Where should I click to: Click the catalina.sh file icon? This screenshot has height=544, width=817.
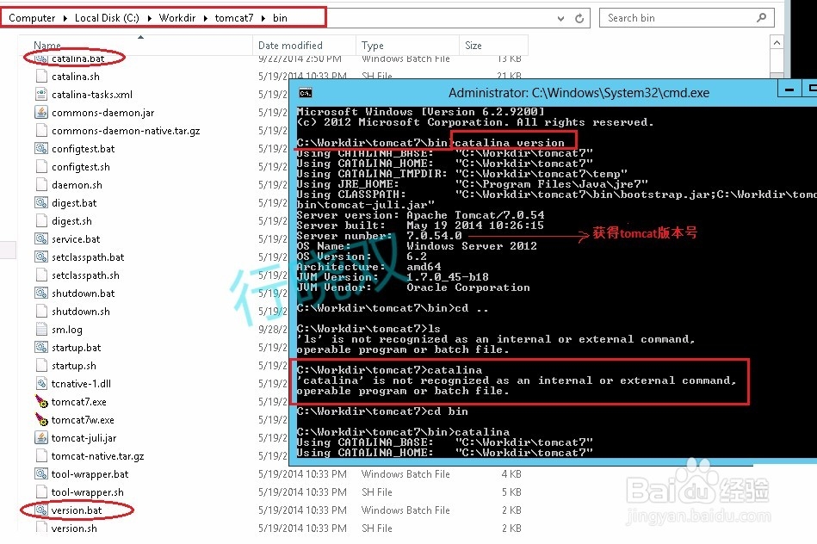click(41, 76)
